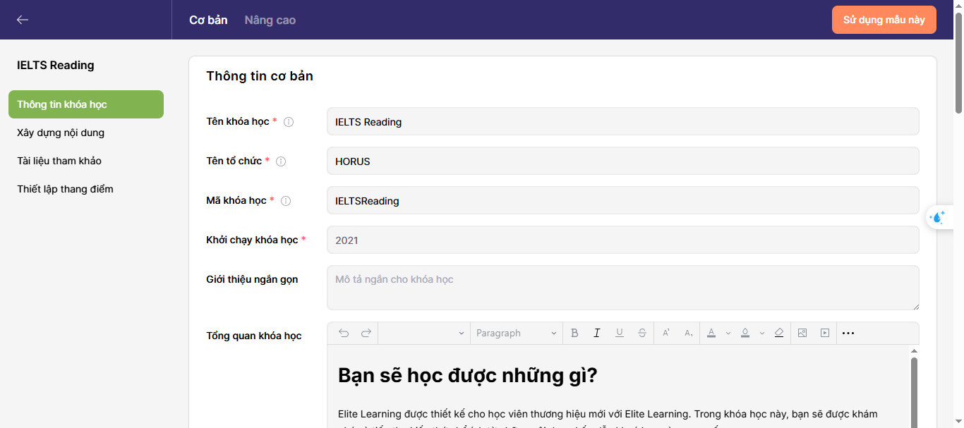This screenshot has height=428, width=964.
Task: Show info tooltip for Tên khóa học
Action: (289, 122)
